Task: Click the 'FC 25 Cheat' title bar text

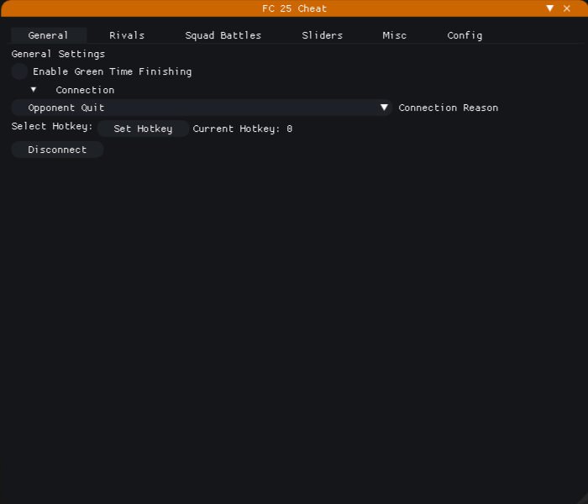Action: (294, 8)
